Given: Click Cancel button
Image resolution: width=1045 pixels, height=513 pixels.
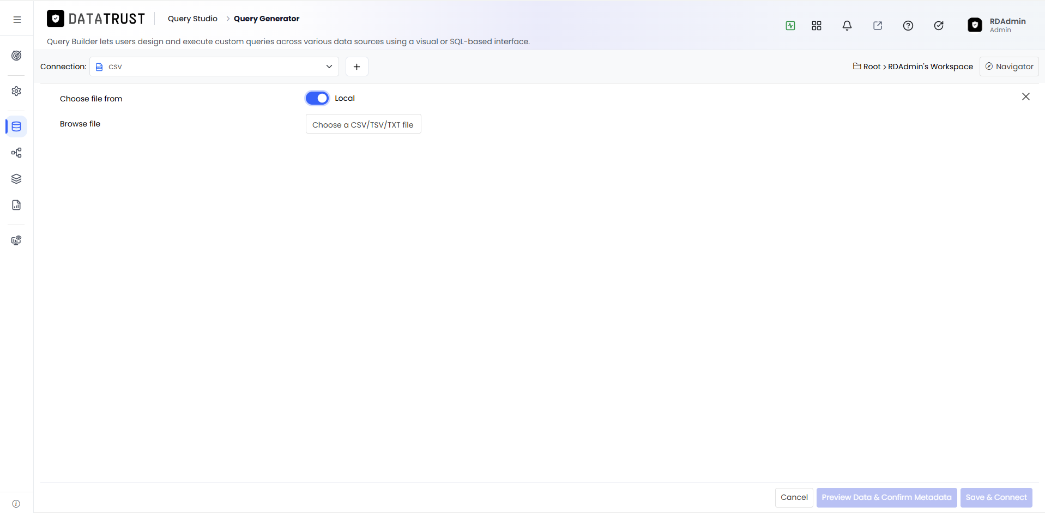Looking at the screenshot, I should click(794, 497).
